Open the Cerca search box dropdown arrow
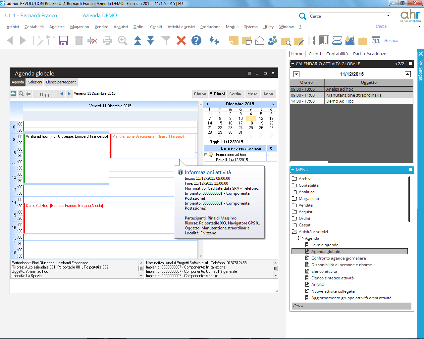Viewport: 424px width, 339px height. [x=388, y=16]
